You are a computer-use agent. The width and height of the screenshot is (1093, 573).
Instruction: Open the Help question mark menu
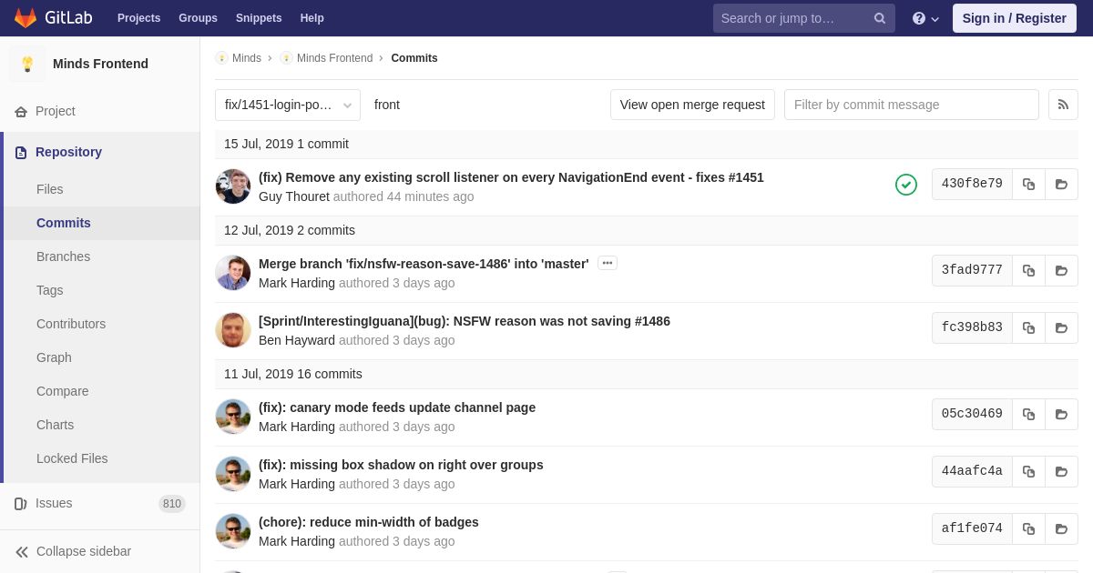[x=925, y=18]
